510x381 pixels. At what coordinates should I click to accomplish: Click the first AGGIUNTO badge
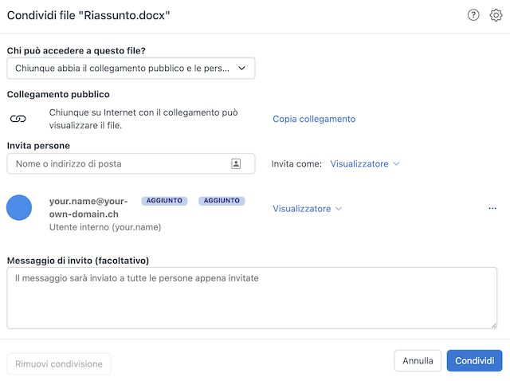click(164, 201)
